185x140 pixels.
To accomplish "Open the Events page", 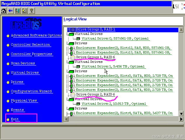I will [17, 110].
